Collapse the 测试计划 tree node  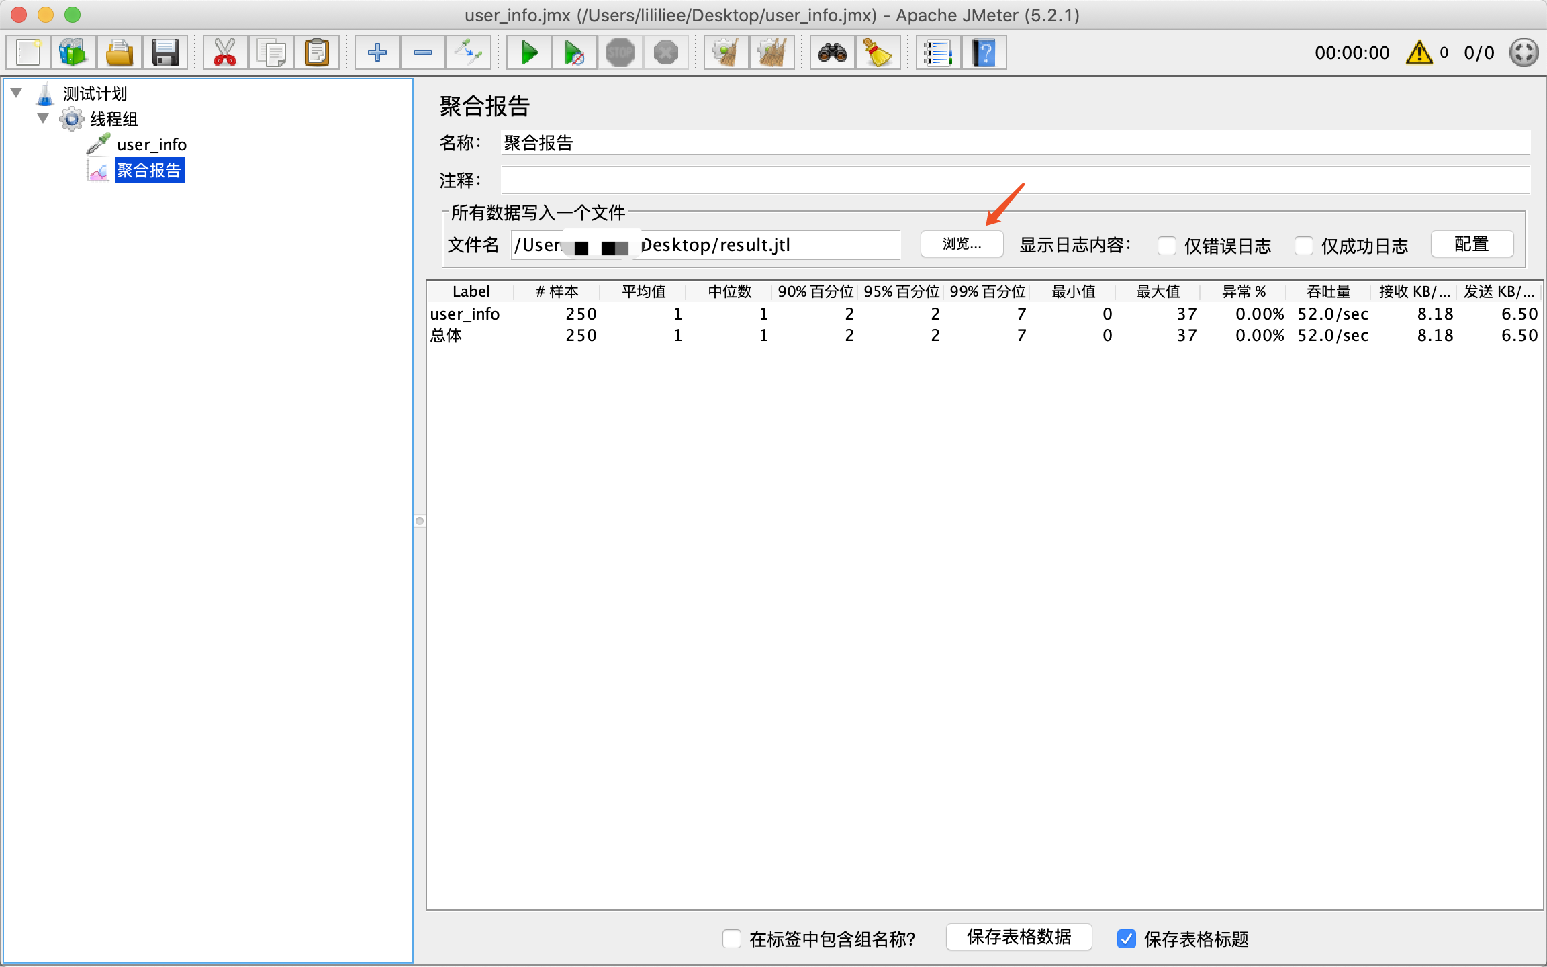(x=17, y=93)
